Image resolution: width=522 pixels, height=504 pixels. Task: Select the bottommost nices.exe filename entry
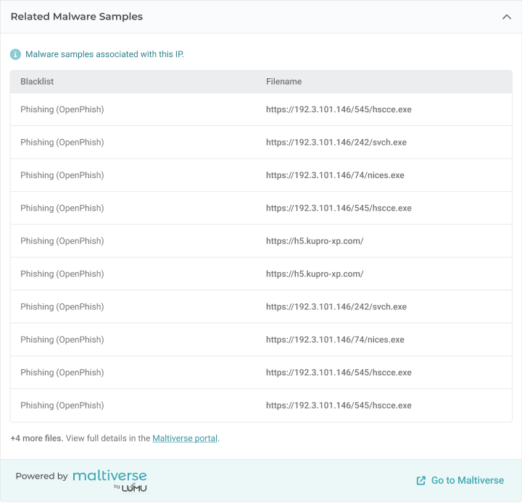tap(335, 340)
